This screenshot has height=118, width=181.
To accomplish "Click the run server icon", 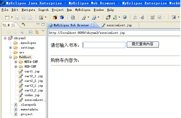I will tap(115, 18).
